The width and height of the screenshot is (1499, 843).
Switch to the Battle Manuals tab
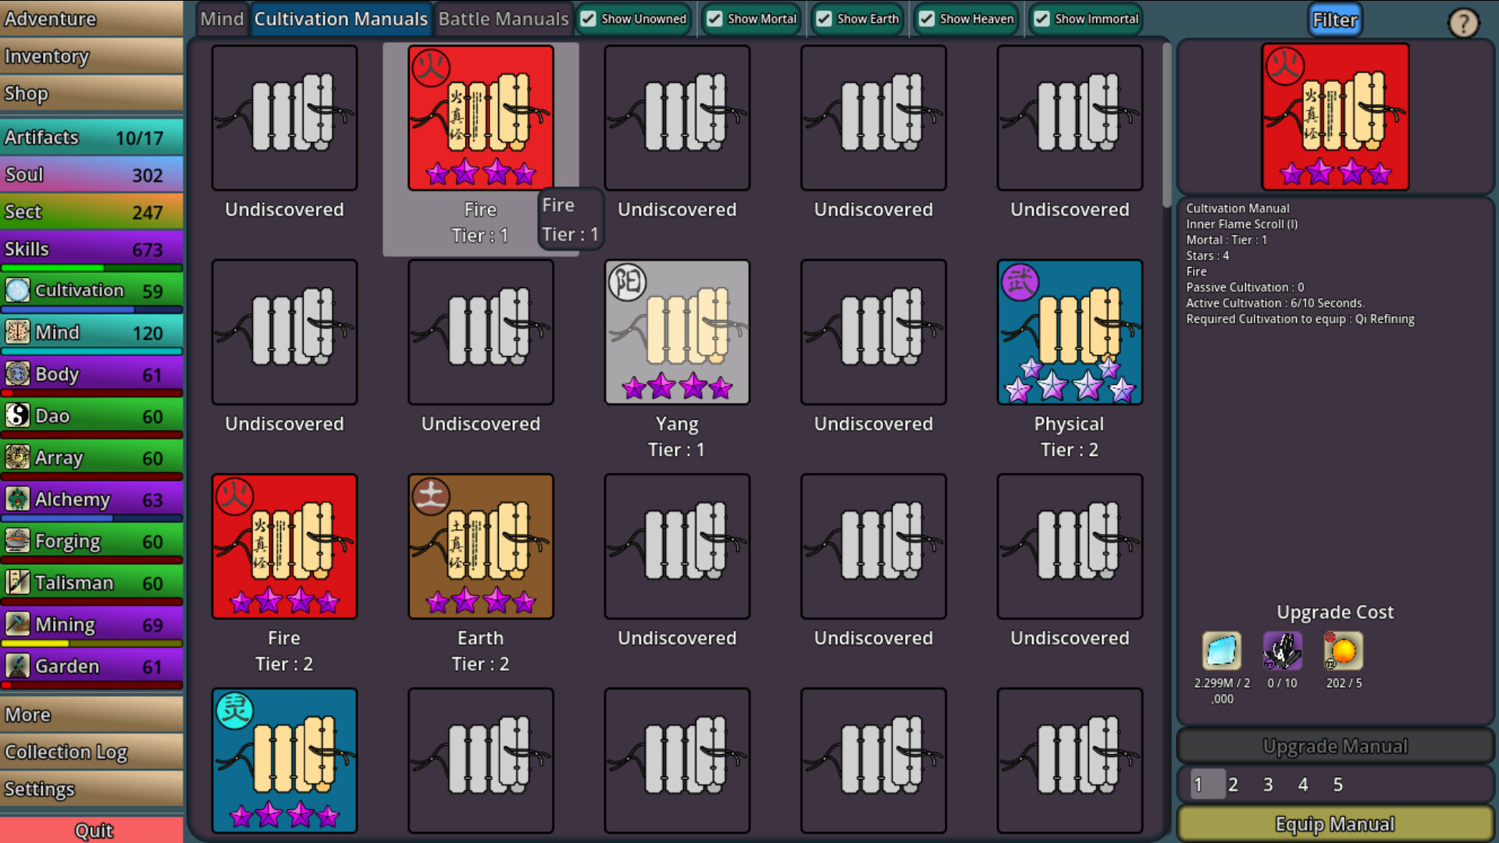(503, 18)
